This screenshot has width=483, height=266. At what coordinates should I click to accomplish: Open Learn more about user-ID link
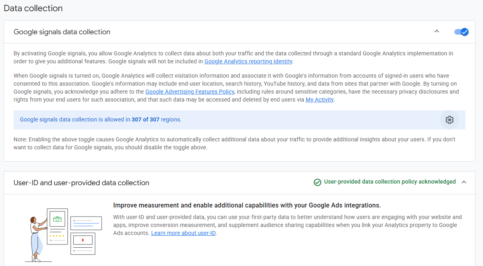point(183,233)
